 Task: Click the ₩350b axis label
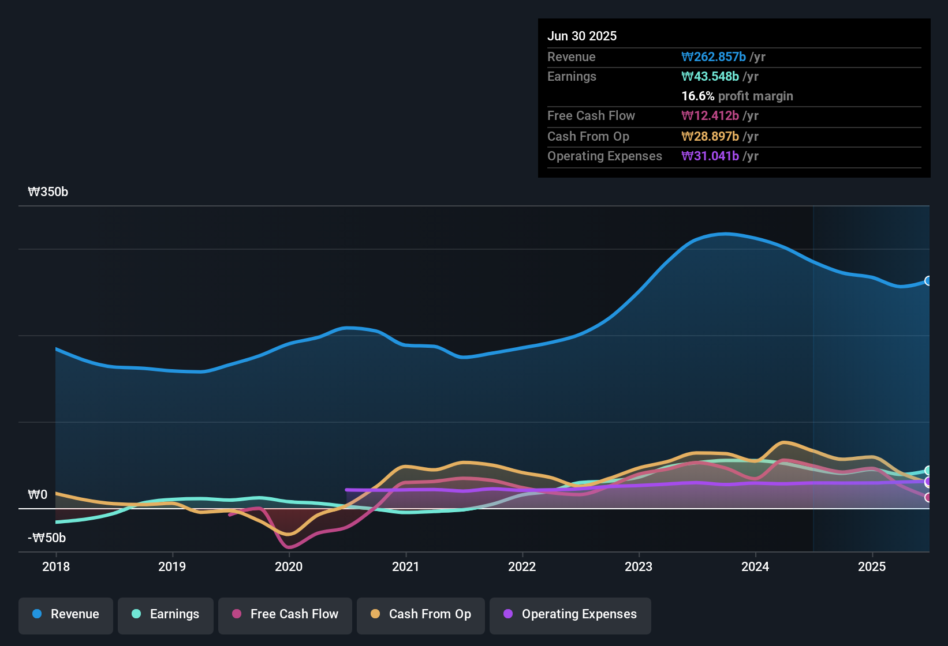[x=48, y=191]
